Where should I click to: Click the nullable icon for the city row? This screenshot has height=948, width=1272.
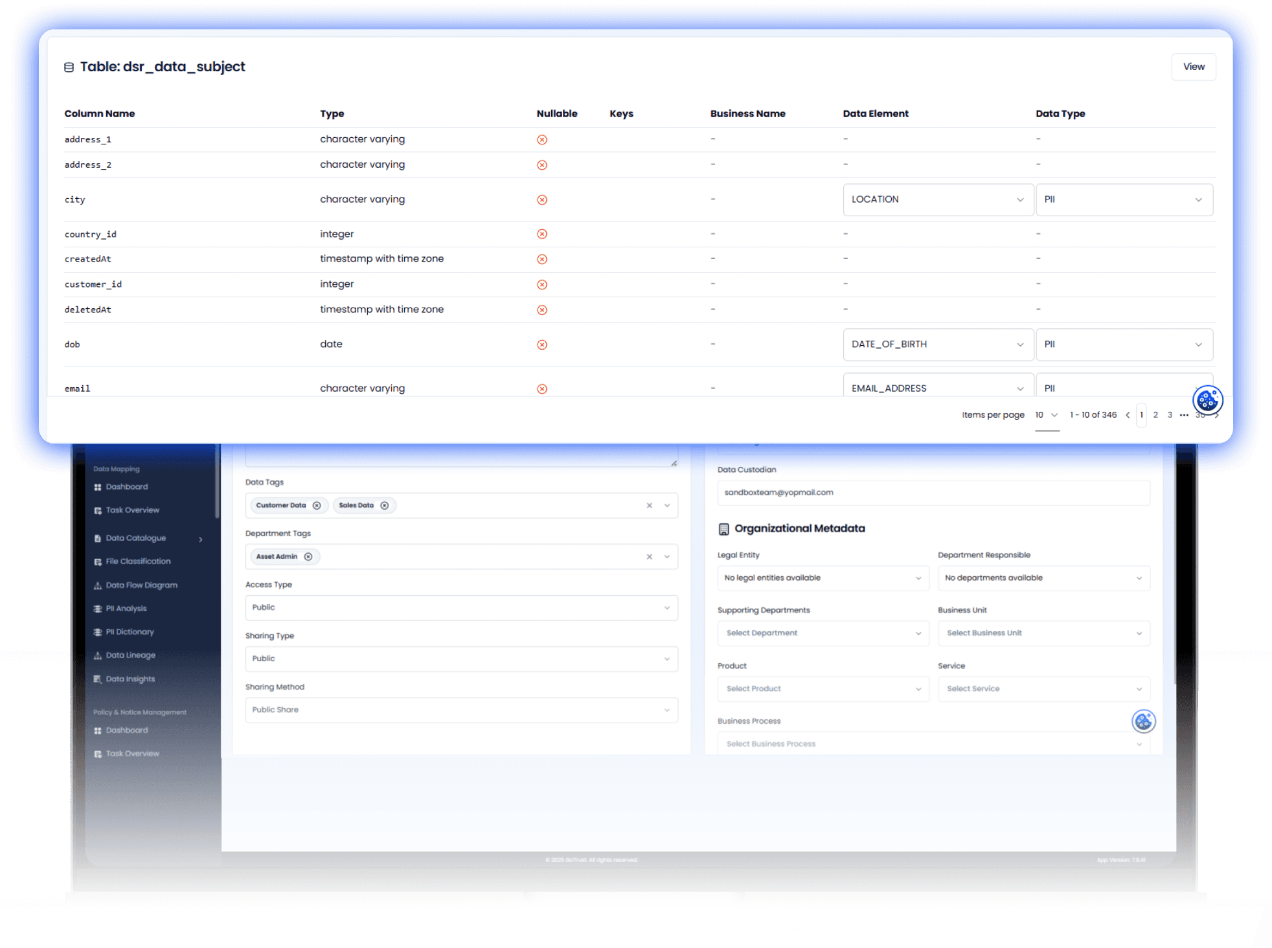[x=542, y=200]
